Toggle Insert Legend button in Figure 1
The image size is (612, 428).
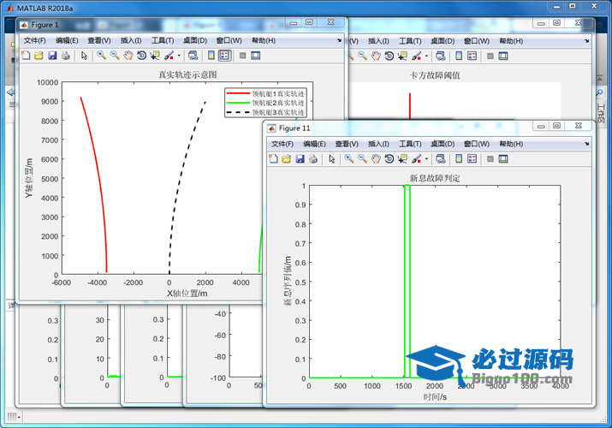pyautogui.click(x=224, y=56)
